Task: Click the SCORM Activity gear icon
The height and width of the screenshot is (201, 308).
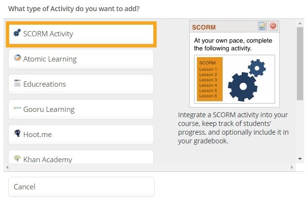Action: [17, 33]
